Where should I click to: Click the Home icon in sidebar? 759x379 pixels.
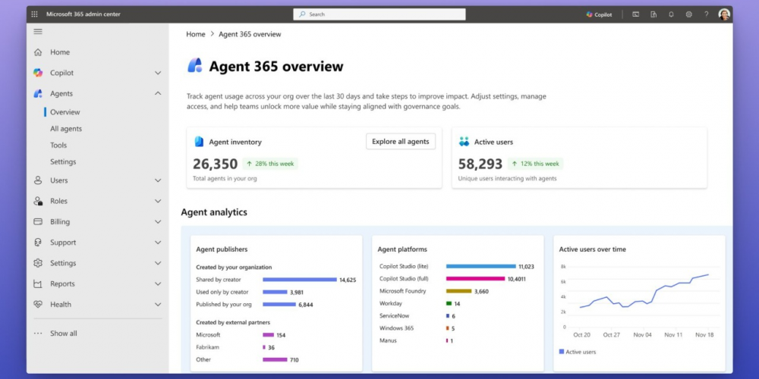38,52
